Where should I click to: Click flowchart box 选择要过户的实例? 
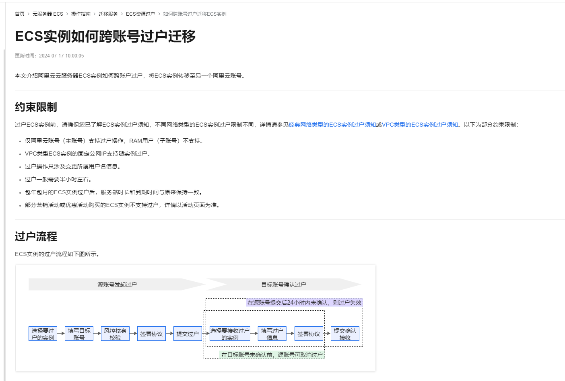tap(43, 334)
